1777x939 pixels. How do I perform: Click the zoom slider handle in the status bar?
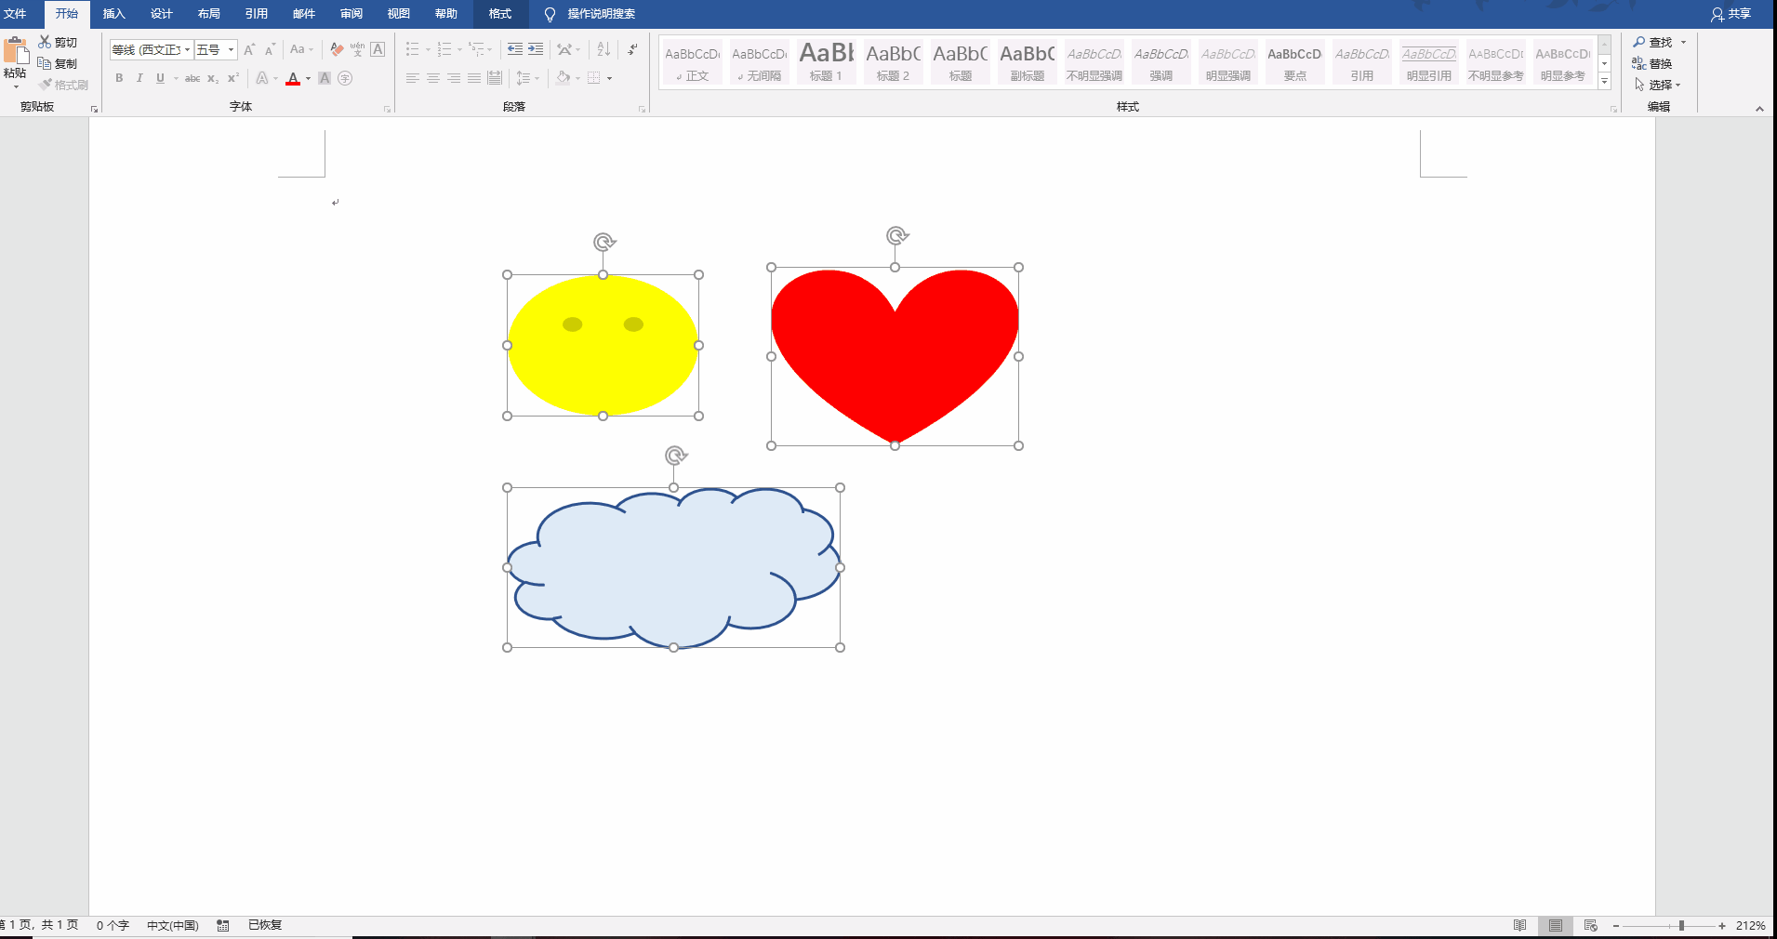(x=1681, y=926)
